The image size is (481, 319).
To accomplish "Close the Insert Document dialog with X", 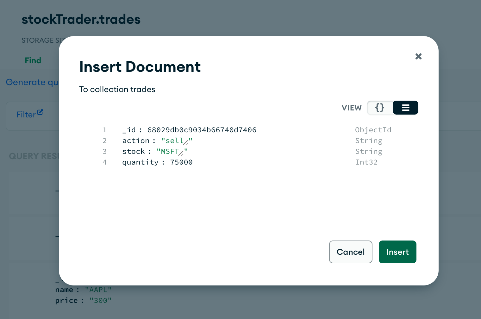I will [x=418, y=56].
